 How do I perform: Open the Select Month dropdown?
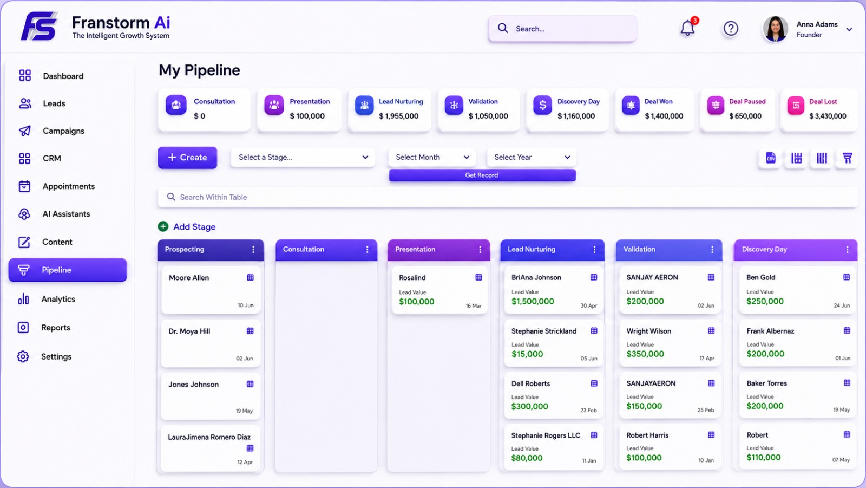(432, 157)
